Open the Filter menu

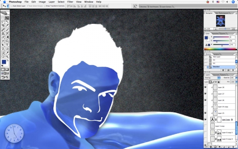70,2
